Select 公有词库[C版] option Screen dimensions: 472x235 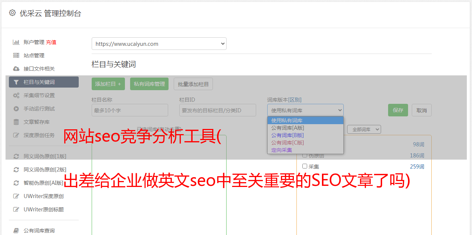tap(305, 143)
